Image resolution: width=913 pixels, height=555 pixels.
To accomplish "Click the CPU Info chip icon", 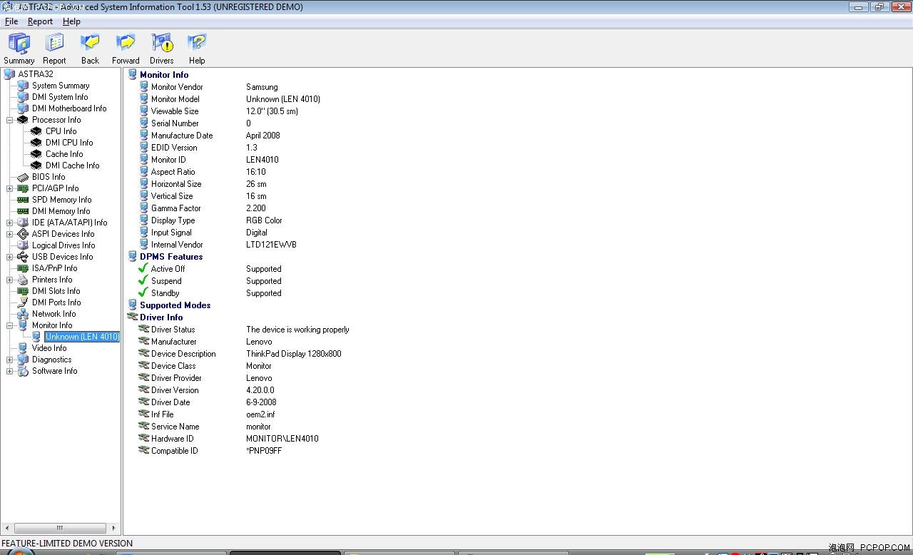I will click(x=36, y=131).
